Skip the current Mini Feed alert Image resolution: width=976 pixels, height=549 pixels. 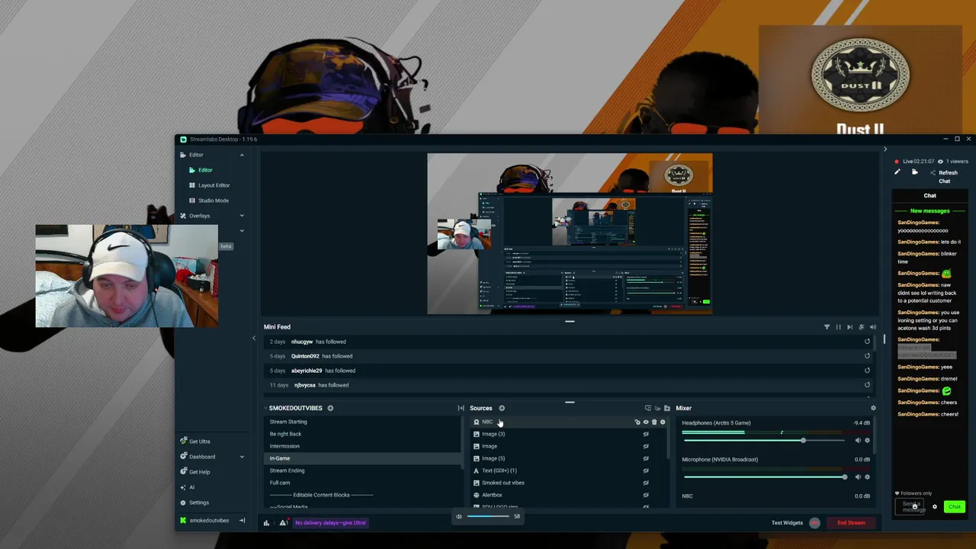point(849,327)
